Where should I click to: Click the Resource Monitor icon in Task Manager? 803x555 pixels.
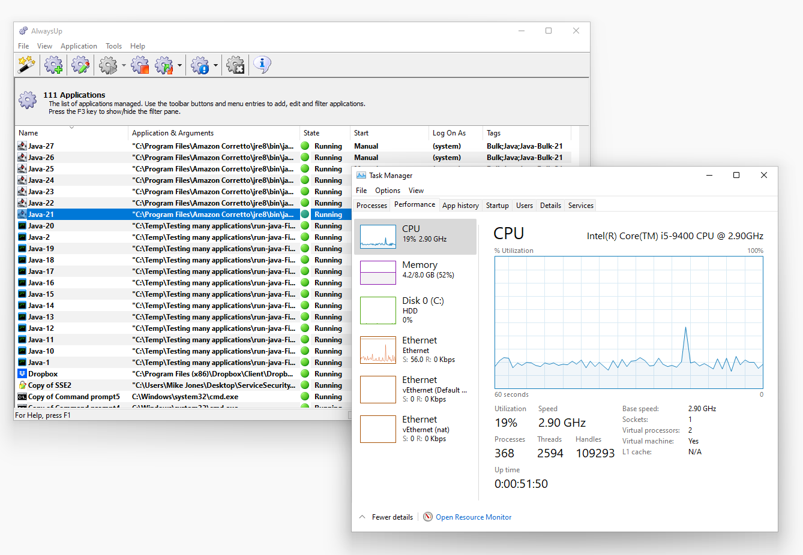point(428,517)
